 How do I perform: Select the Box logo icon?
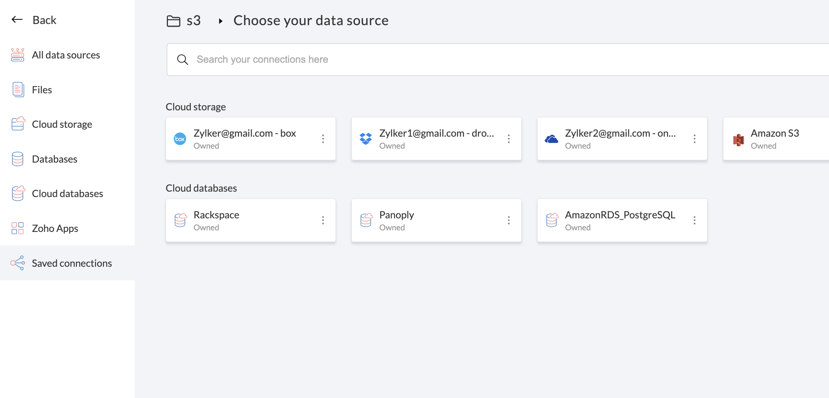click(180, 139)
